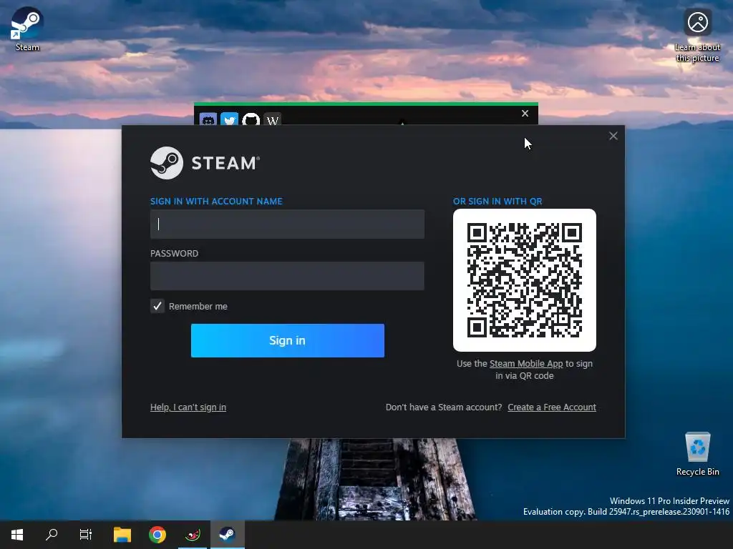
Task: Focus the password input field
Action: [x=287, y=276]
